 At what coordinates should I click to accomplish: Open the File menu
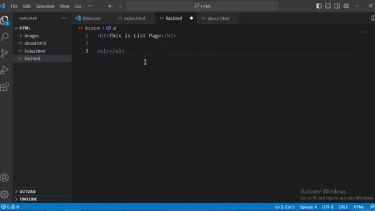[x=14, y=6]
